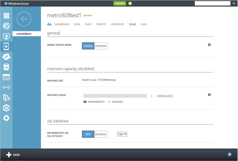Switch to the SCALE tab
The width and height of the screenshot is (238, 161).
tap(132, 24)
